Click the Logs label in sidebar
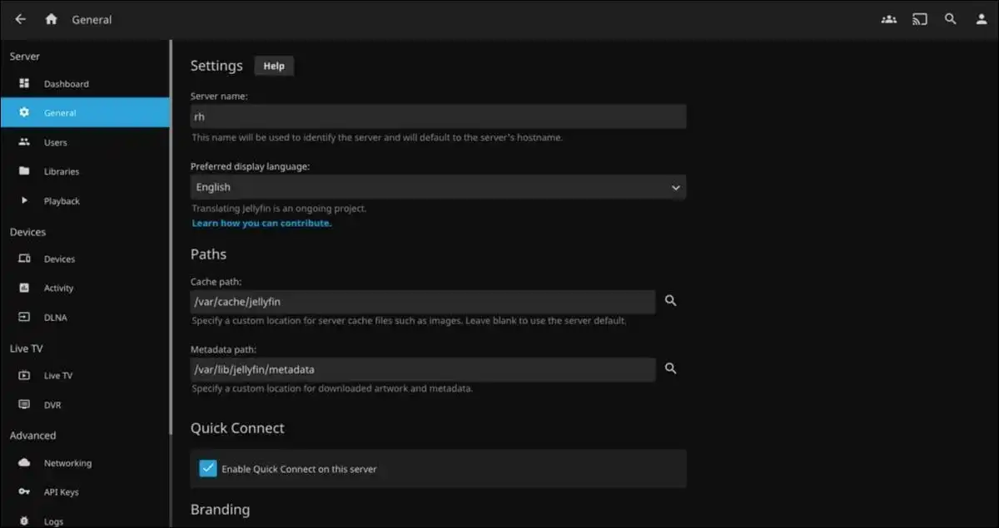The image size is (999, 528). pyautogui.click(x=53, y=521)
